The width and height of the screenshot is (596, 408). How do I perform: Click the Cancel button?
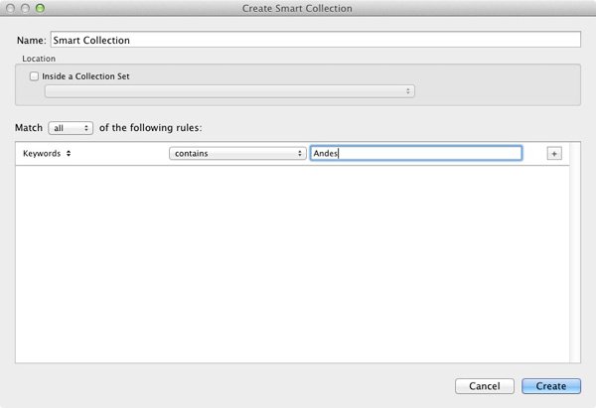tap(485, 386)
